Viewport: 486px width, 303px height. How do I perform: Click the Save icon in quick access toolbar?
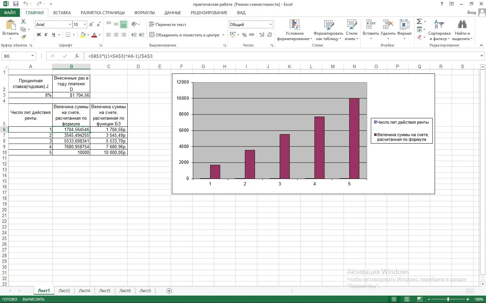[16, 4]
